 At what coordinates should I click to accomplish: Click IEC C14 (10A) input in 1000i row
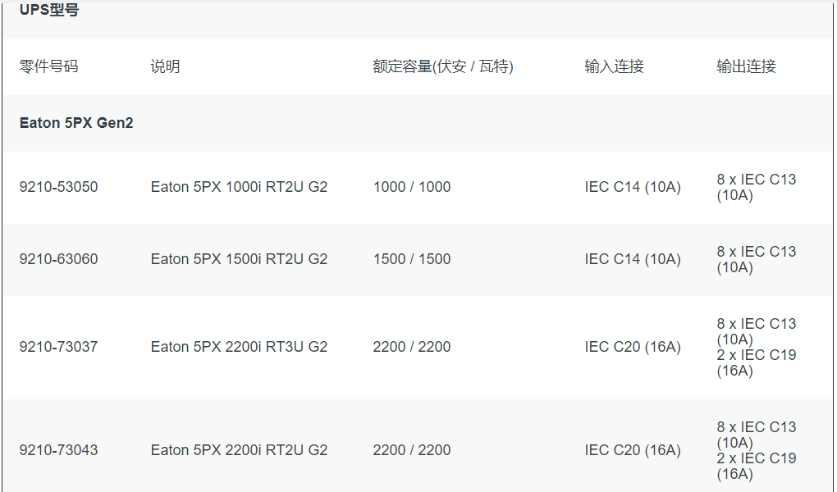pyautogui.click(x=633, y=187)
